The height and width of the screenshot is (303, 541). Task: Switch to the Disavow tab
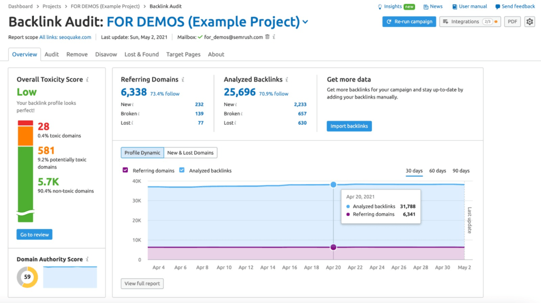(106, 54)
